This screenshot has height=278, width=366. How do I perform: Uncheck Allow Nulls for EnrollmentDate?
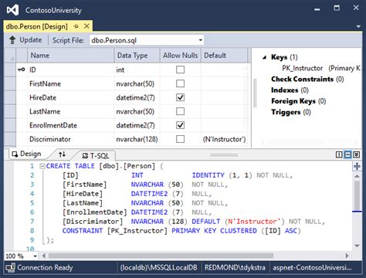coord(180,125)
